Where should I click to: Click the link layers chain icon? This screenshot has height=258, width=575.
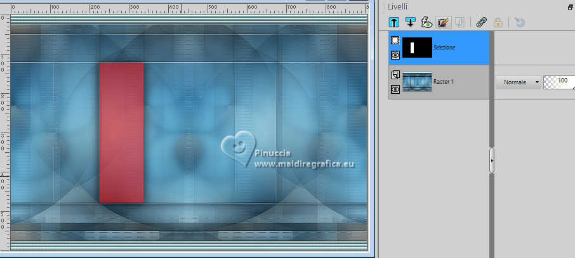click(x=481, y=22)
